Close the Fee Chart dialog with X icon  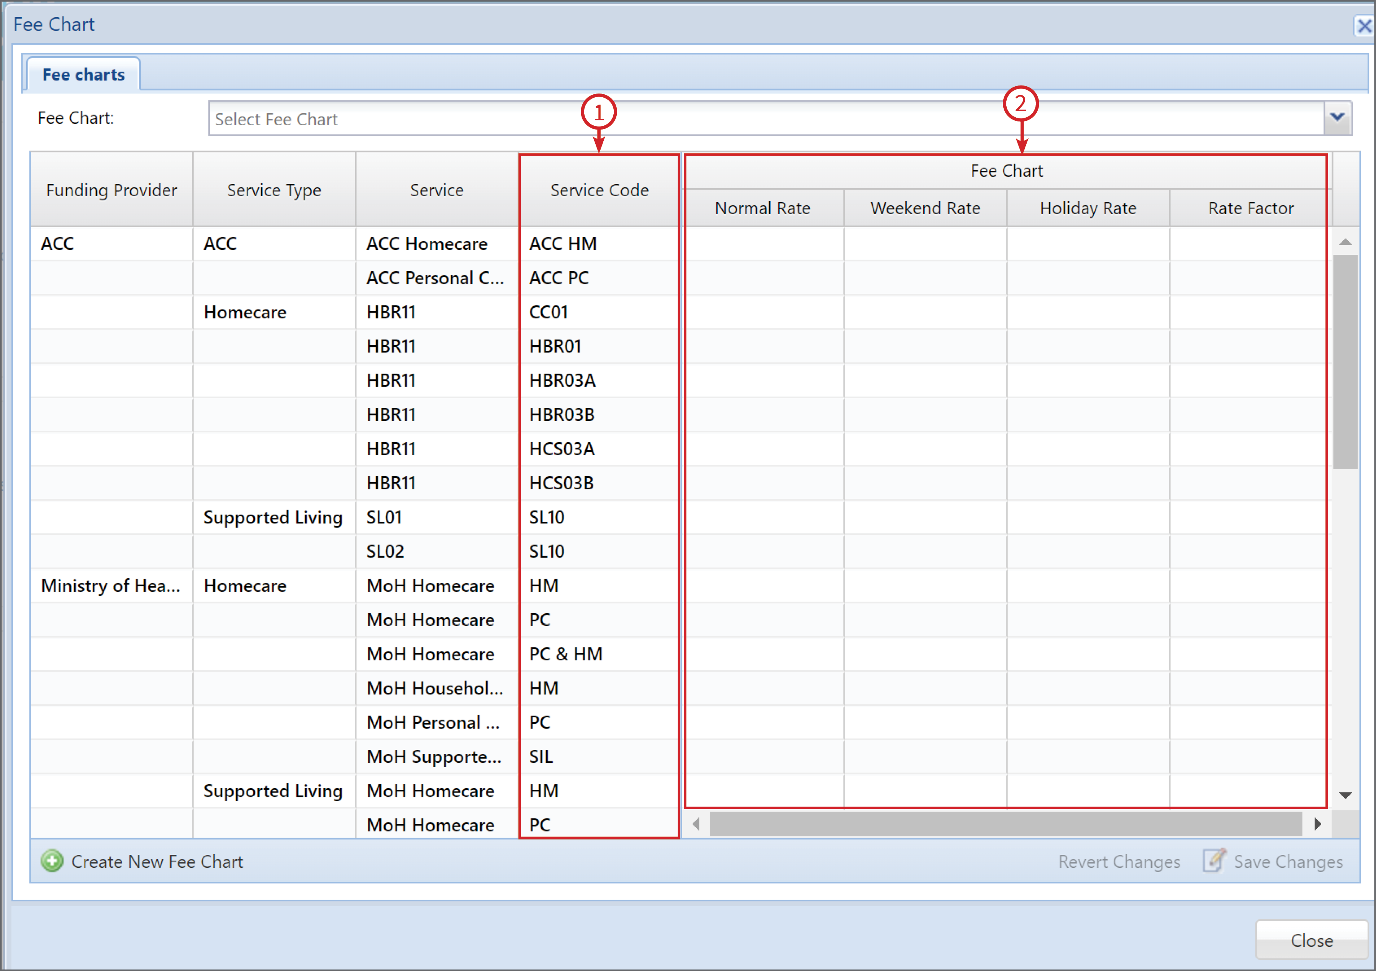tap(1365, 26)
